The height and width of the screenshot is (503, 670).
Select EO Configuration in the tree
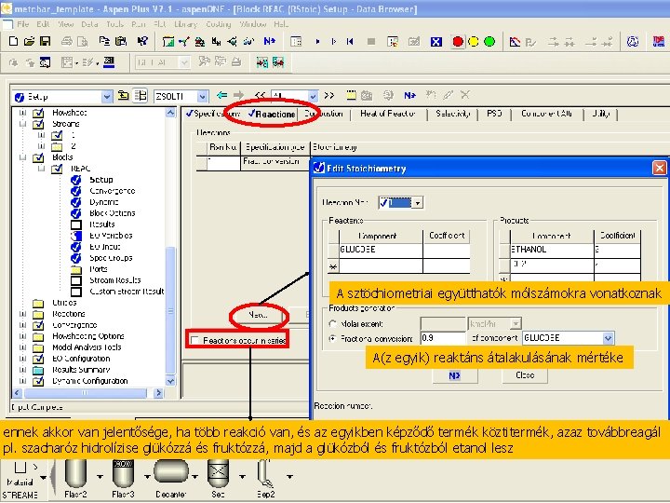[x=81, y=359]
